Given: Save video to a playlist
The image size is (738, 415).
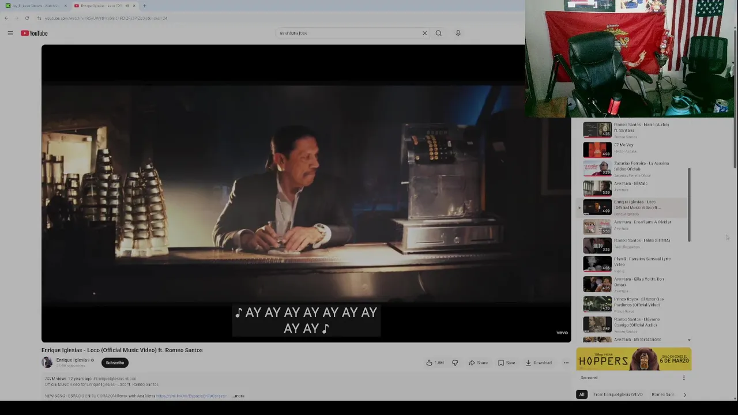Looking at the screenshot, I should [507, 363].
